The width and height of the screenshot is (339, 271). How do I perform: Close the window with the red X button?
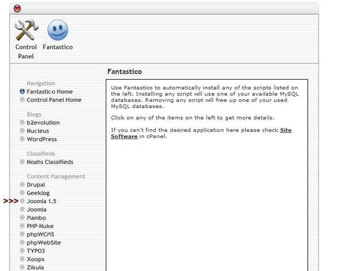click(18, 8)
